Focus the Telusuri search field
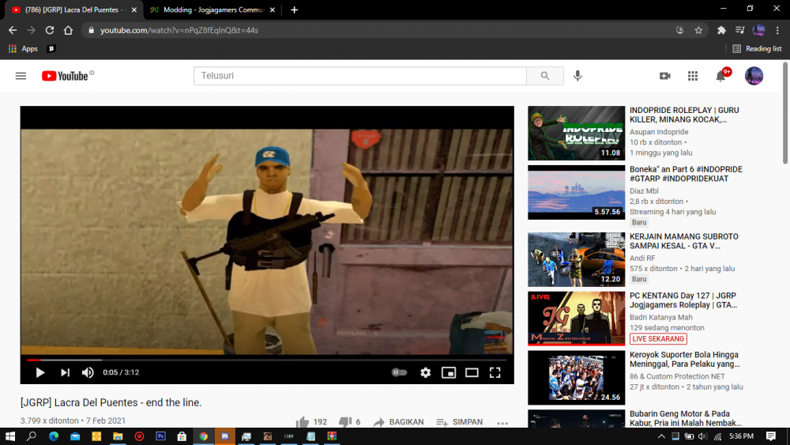 point(360,76)
